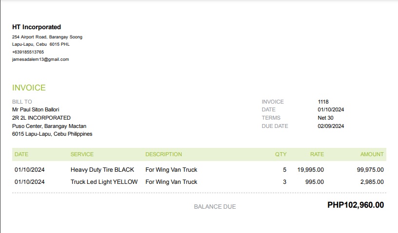Select the Heavy Duty Tire BLACK service
Image resolution: width=398 pixels, height=233 pixels.
[102, 170]
